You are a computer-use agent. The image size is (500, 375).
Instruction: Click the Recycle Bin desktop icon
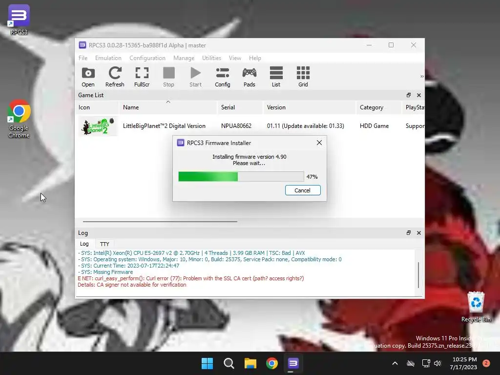(476, 307)
